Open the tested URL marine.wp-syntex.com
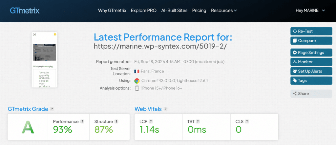The image size is (336, 145). click(x=160, y=46)
